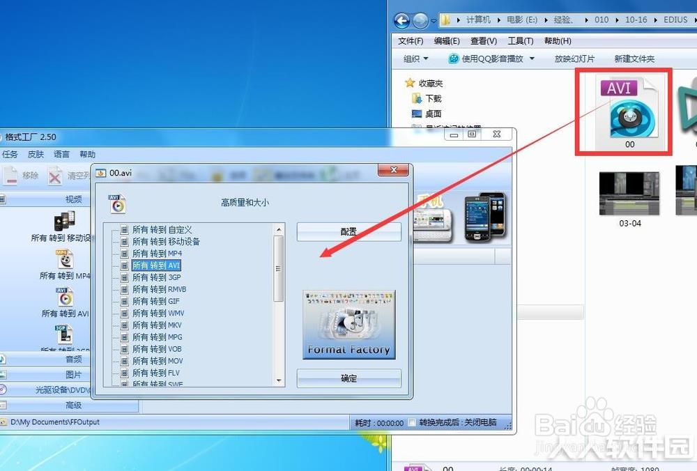Image resolution: width=697 pixels, height=471 pixels.
Task: Open the Organize (组织) dropdown in Explorer
Action: pos(415,59)
